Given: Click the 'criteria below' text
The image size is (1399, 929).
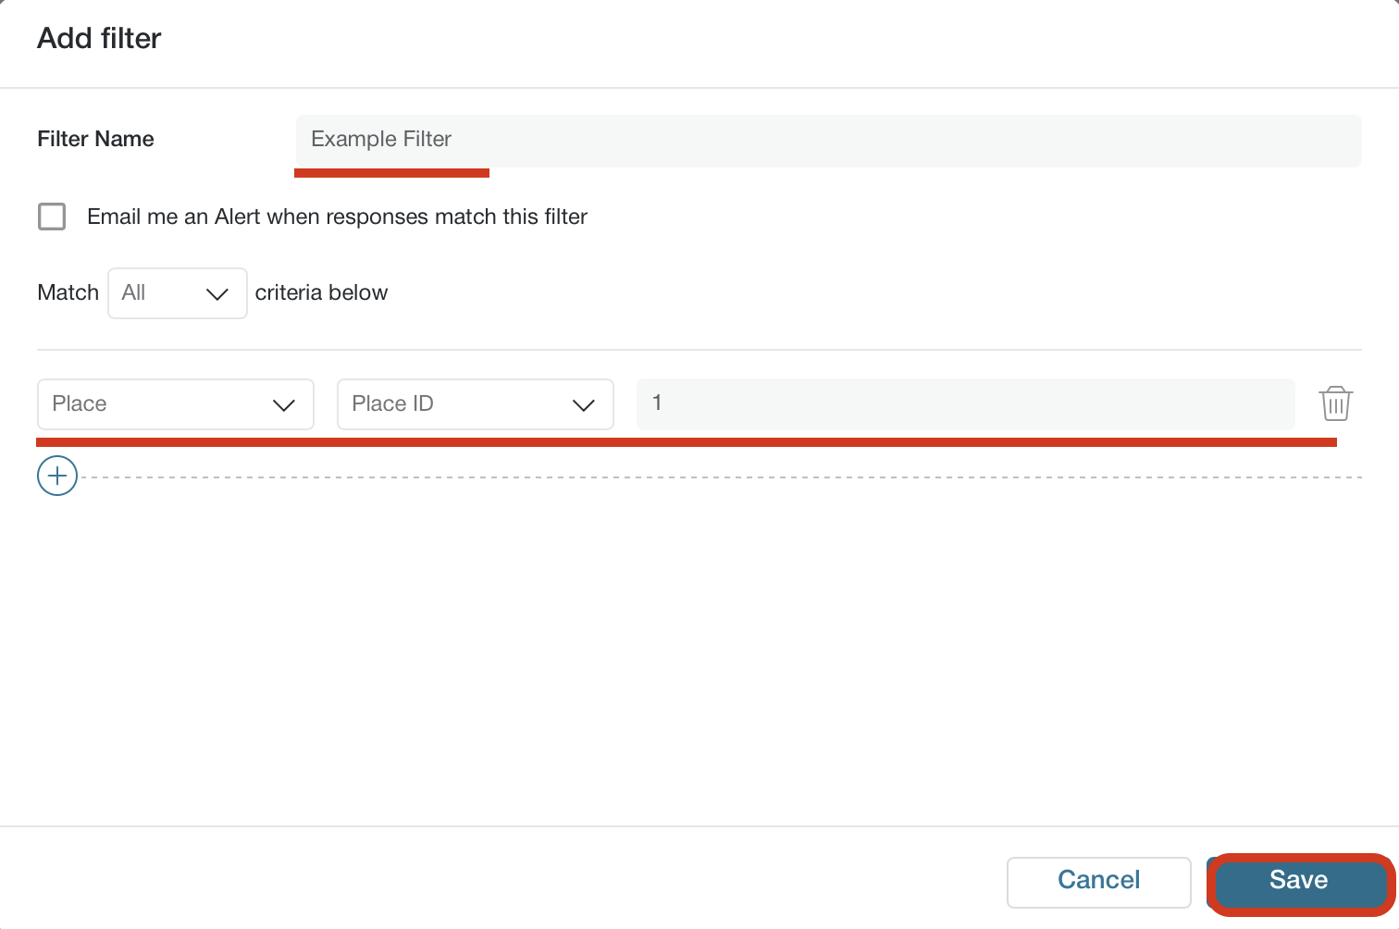Looking at the screenshot, I should pos(321,292).
